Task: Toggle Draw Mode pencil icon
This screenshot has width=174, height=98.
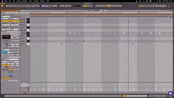Action: (x=139, y=6)
